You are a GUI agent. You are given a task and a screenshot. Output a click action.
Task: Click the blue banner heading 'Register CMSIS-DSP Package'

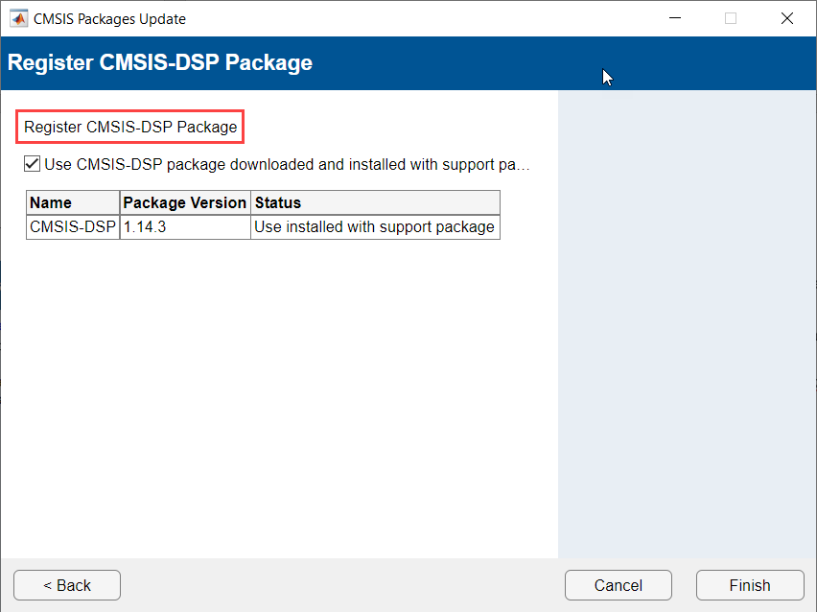(160, 63)
